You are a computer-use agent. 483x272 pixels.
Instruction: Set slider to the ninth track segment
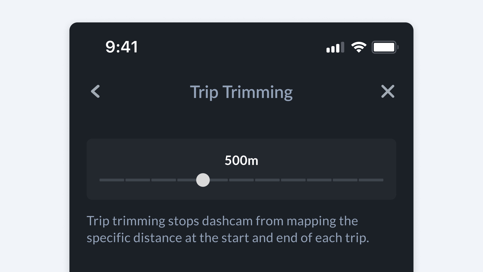click(x=319, y=180)
